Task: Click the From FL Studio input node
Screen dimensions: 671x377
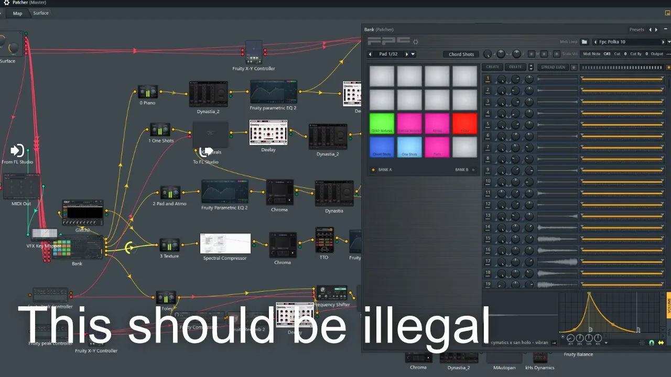Action: (x=17, y=151)
